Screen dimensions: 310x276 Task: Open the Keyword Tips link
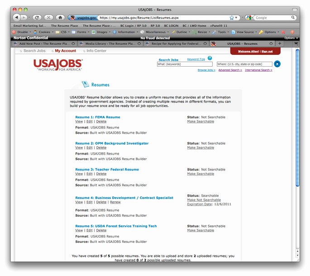(x=196, y=59)
